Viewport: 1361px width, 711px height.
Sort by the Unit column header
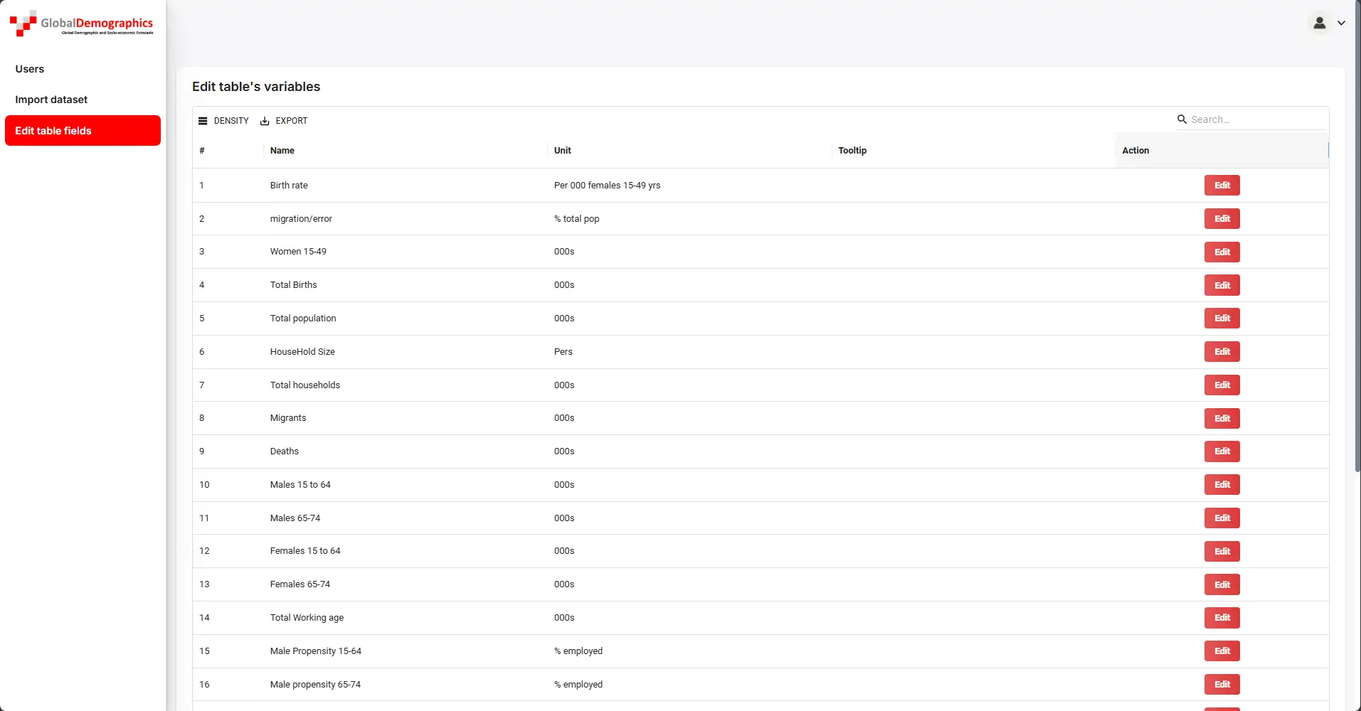[x=562, y=151]
